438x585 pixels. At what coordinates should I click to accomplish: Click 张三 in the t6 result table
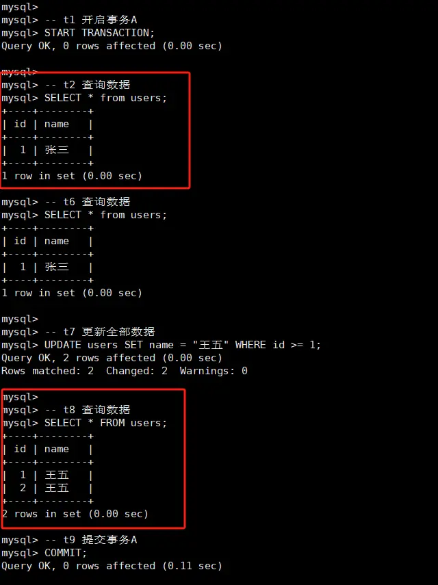click(57, 267)
